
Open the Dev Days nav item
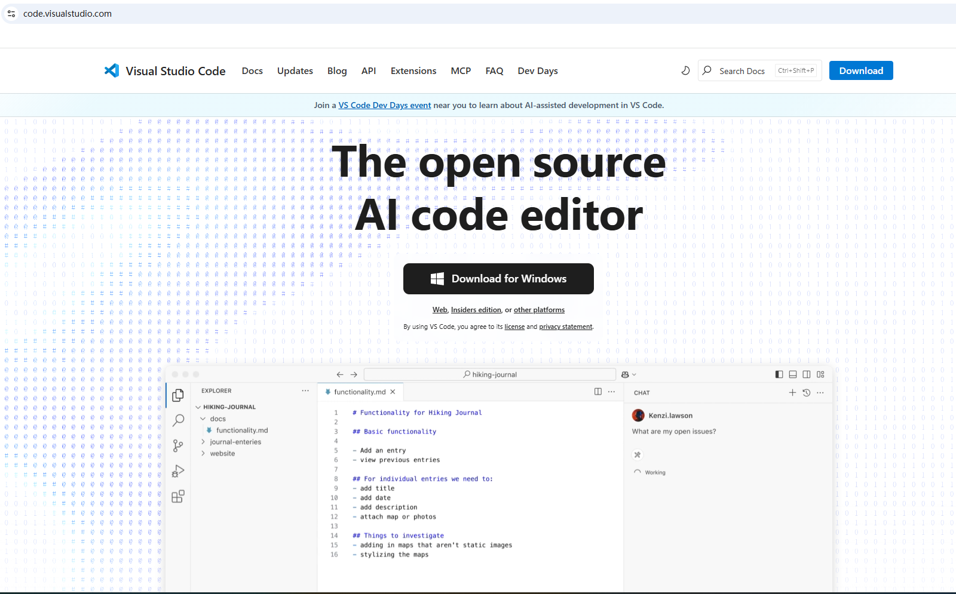pos(538,70)
